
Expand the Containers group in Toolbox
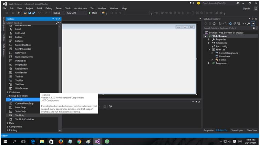point(14,92)
